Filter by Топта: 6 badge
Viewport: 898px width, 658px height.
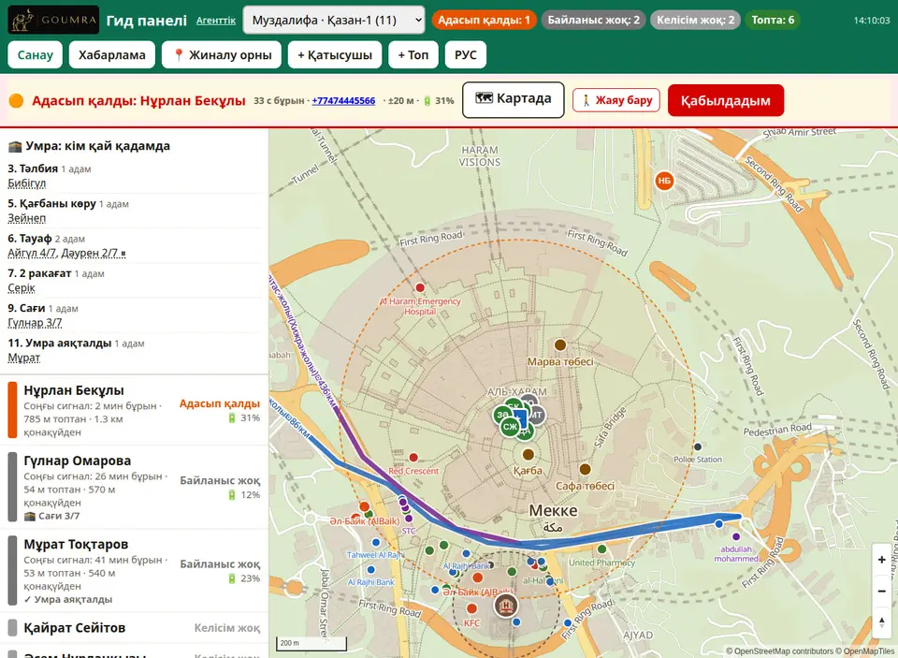tap(773, 20)
